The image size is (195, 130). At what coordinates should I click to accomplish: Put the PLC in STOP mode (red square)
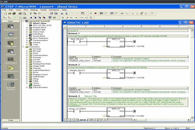[x=96, y=13]
